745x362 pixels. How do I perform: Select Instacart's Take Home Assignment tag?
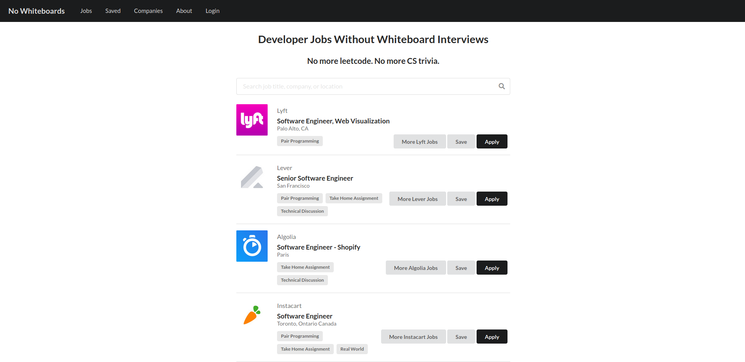pyautogui.click(x=305, y=349)
